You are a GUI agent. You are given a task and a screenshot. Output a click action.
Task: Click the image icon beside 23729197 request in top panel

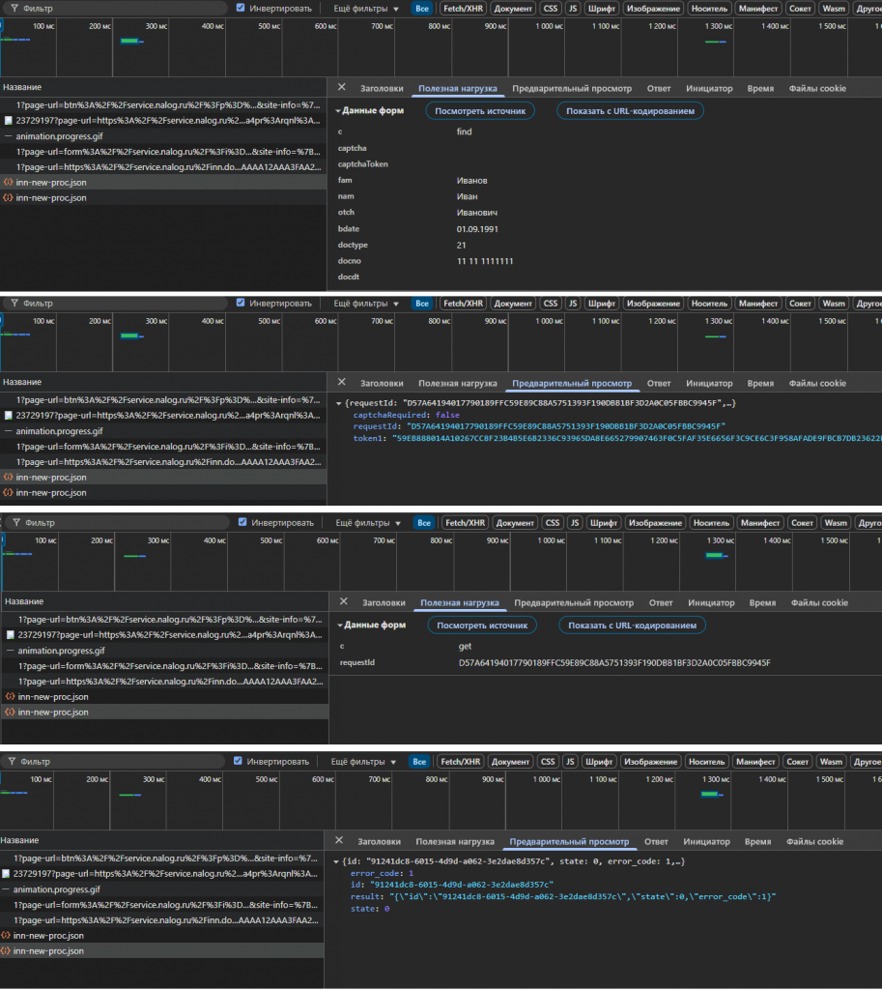pyautogui.click(x=8, y=121)
